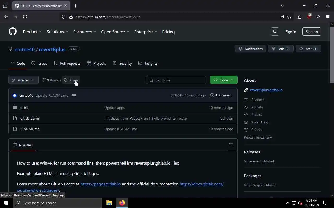This screenshot has height=208, width=334.
Task: Open the GitHub home logo
Action: pos(13,31)
